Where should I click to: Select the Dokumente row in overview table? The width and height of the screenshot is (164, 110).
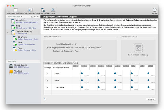[x=100, y=87]
